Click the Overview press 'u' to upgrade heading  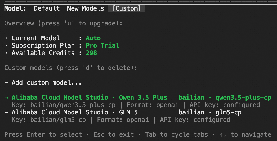[63, 23]
